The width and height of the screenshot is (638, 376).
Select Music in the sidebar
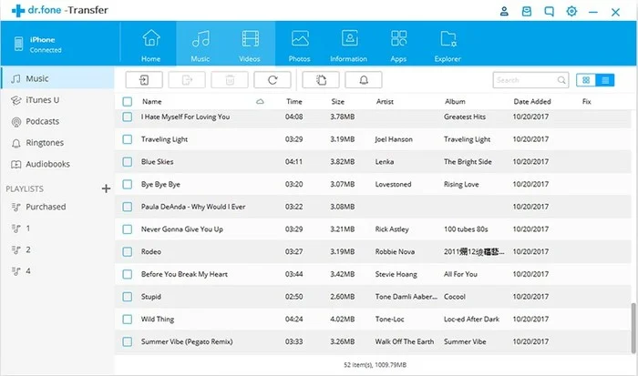tap(57, 78)
